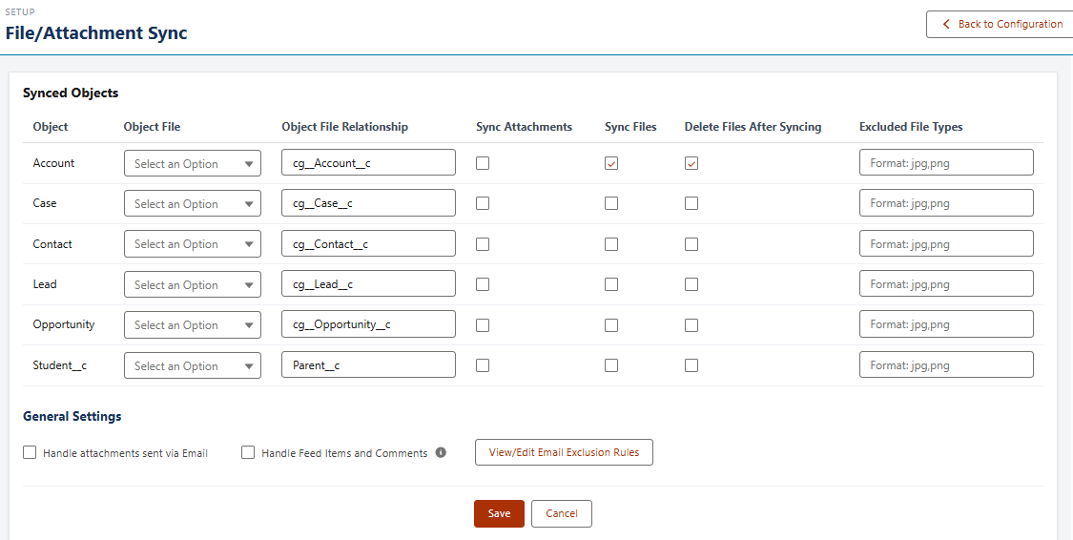Focus Excluded File Types for Lead

(x=946, y=284)
